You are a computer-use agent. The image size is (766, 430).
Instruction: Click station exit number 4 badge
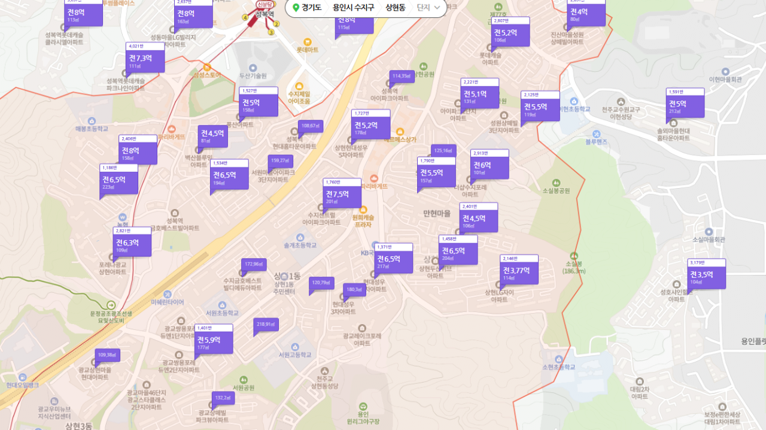[245, 18]
